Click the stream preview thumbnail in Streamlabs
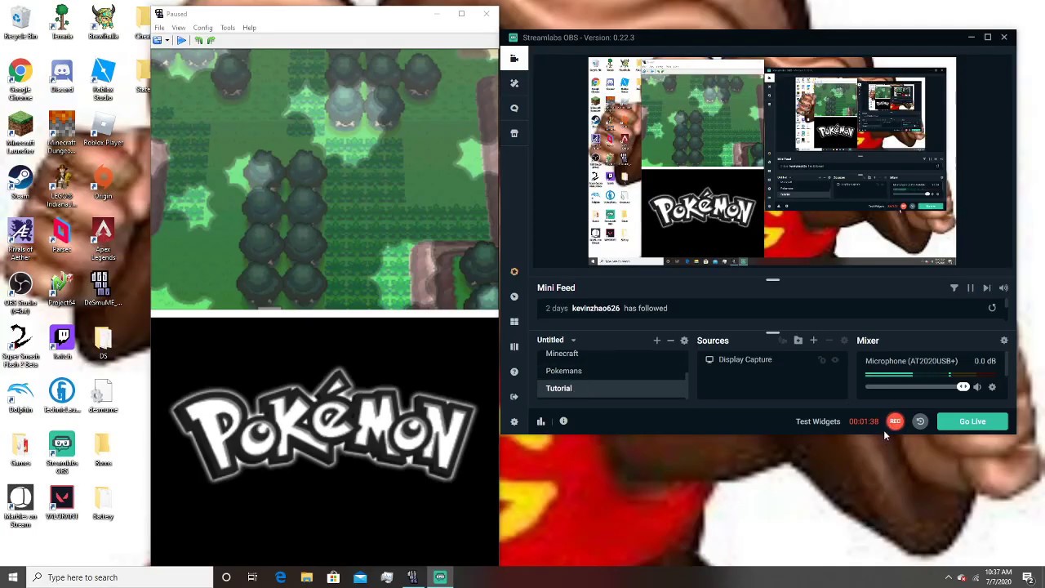1045x588 pixels. [772, 161]
